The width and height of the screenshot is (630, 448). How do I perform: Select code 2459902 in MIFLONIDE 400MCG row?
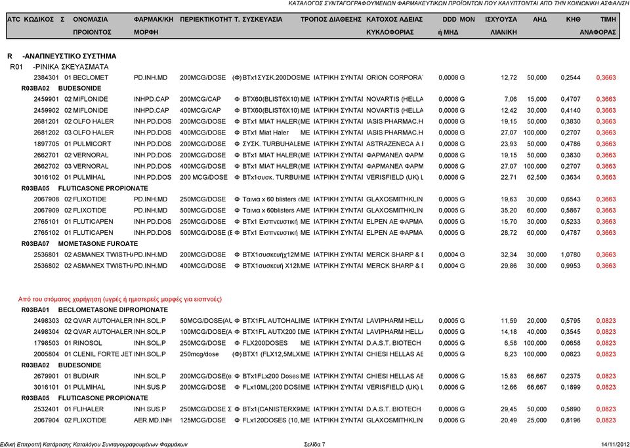(46, 110)
